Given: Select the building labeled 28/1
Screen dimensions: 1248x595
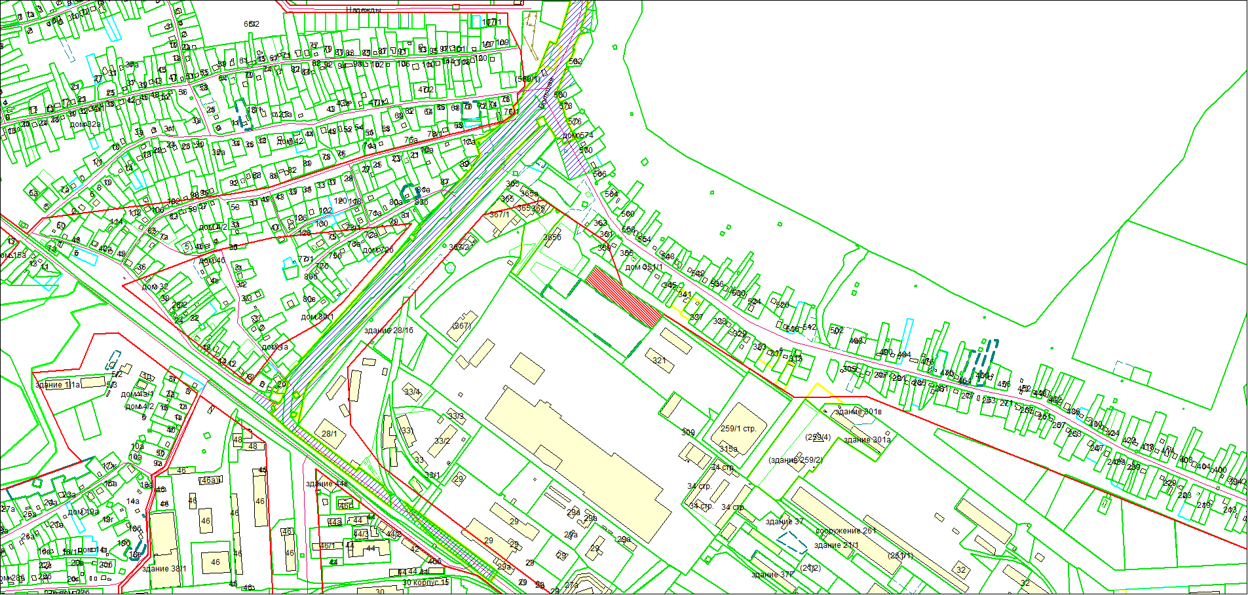Looking at the screenshot, I should pos(329,433).
